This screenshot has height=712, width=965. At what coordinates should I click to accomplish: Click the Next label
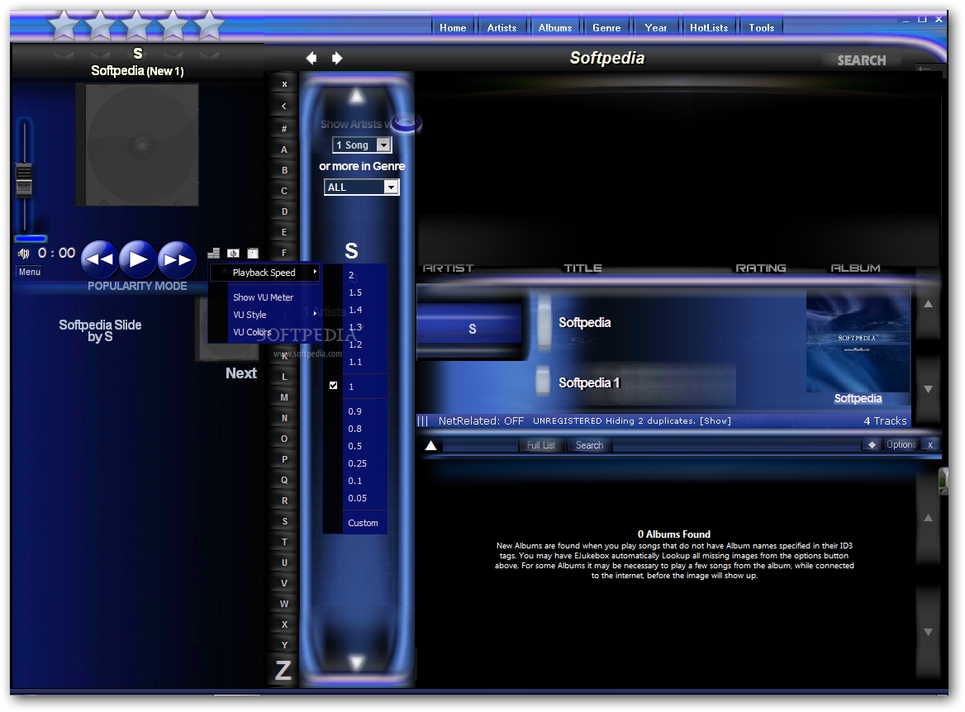click(241, 373)
